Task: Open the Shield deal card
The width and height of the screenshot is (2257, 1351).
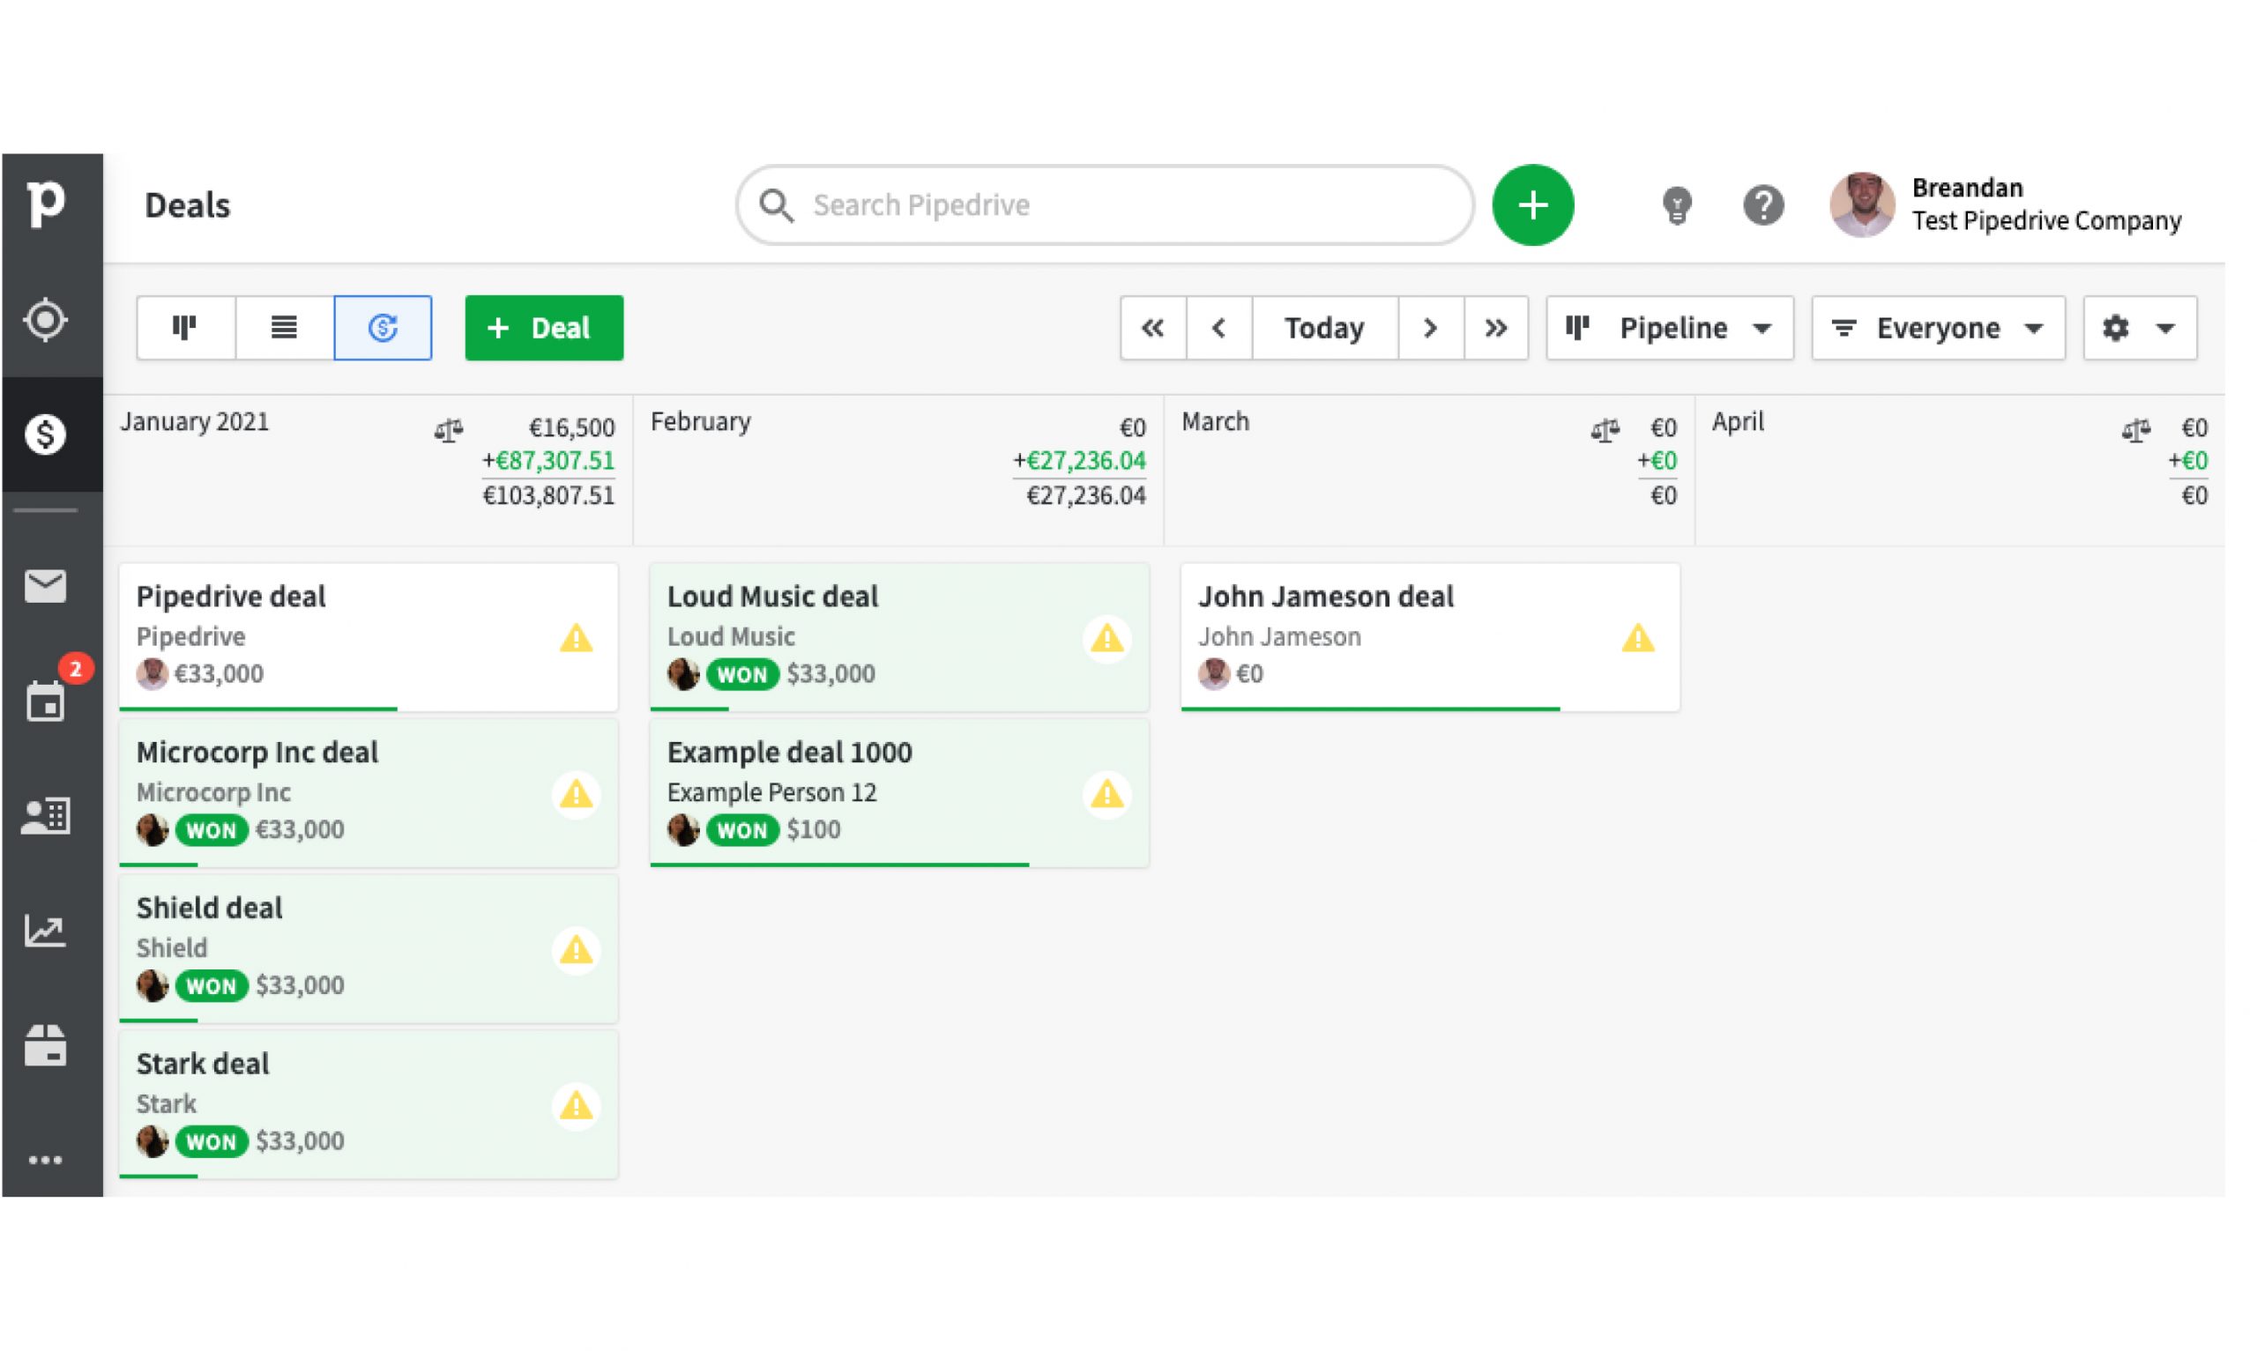Action: [368, 947]
